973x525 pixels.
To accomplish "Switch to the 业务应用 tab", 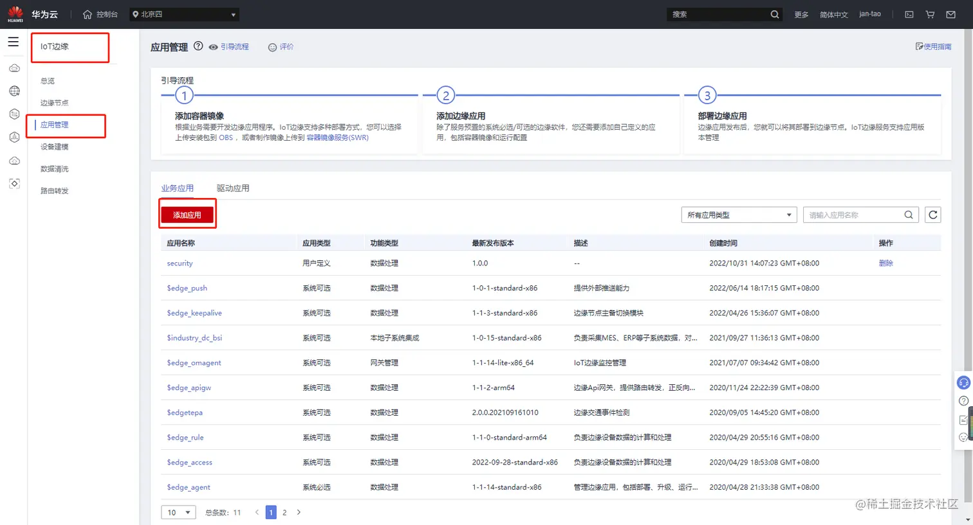I will (177, 188).
